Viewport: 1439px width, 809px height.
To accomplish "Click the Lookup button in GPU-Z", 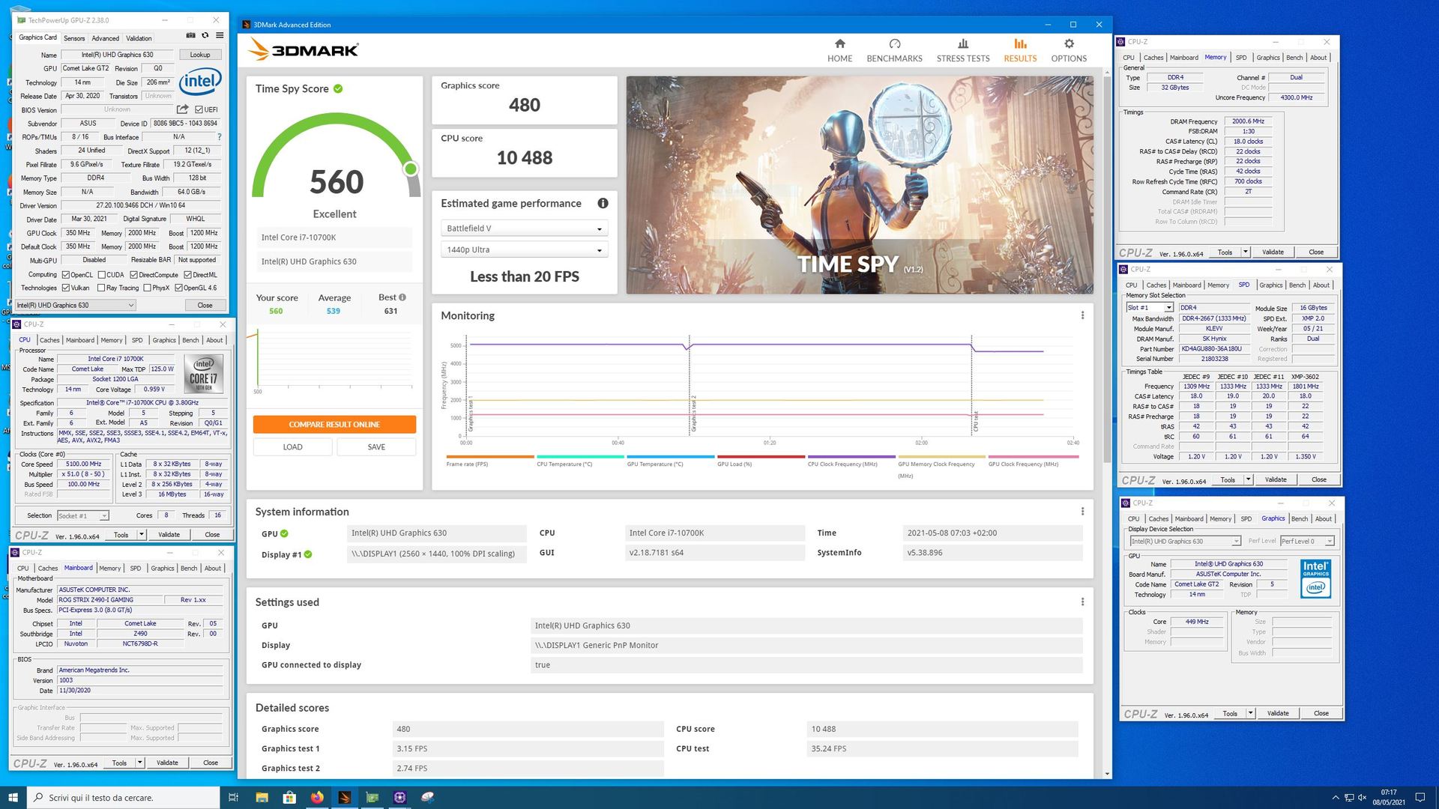I will pos(200,55).
